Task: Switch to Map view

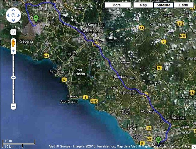Action: [143, 5]
